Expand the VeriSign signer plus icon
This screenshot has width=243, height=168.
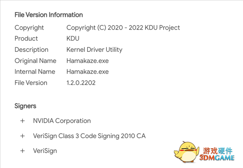pyautogui.click(x=22, y=151)
